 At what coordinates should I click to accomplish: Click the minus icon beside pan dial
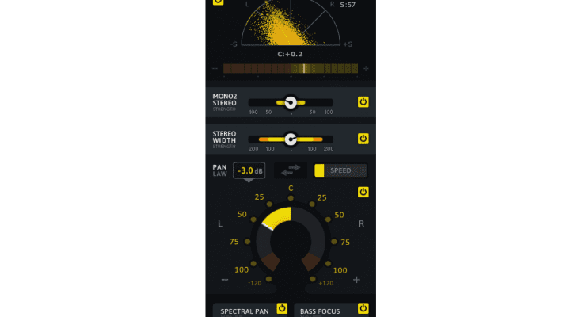click(225, 280)
